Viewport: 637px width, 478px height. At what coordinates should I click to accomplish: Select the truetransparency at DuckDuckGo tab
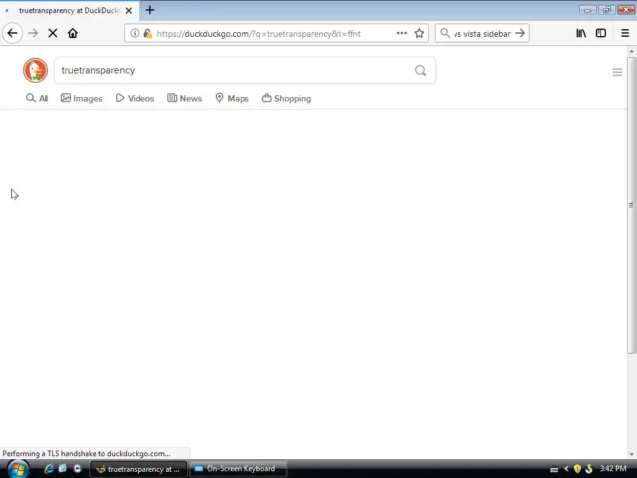coord(70,11)
